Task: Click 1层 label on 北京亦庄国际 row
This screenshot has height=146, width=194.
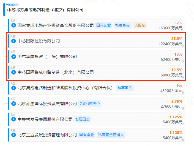Action: tap(13, 99)
